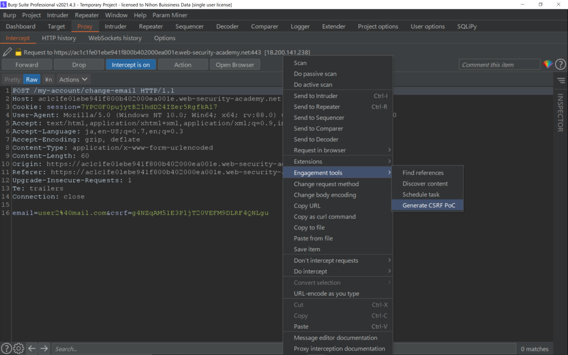Open the proxy Options tab
The width and height of the screenshot is (568, 355).
165,38
